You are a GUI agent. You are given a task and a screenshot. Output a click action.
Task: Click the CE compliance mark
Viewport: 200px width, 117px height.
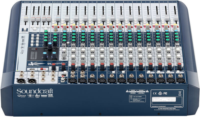pos(155,93)
